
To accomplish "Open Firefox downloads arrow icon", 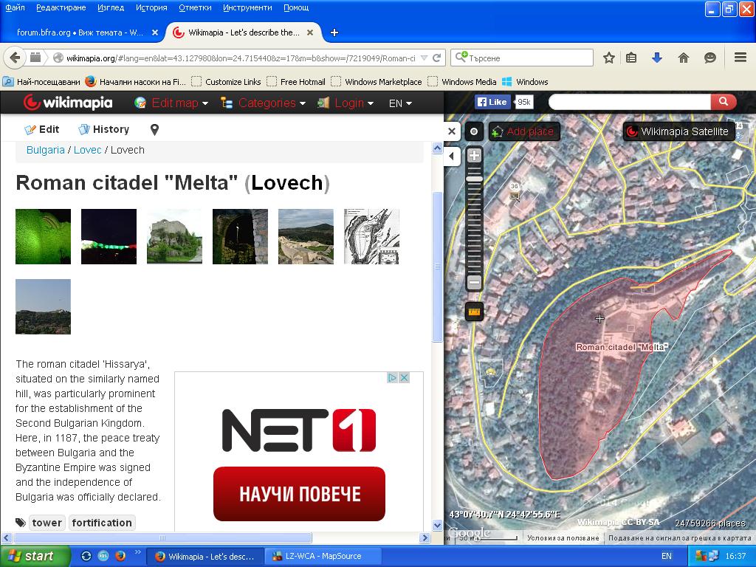I will 657,58.
